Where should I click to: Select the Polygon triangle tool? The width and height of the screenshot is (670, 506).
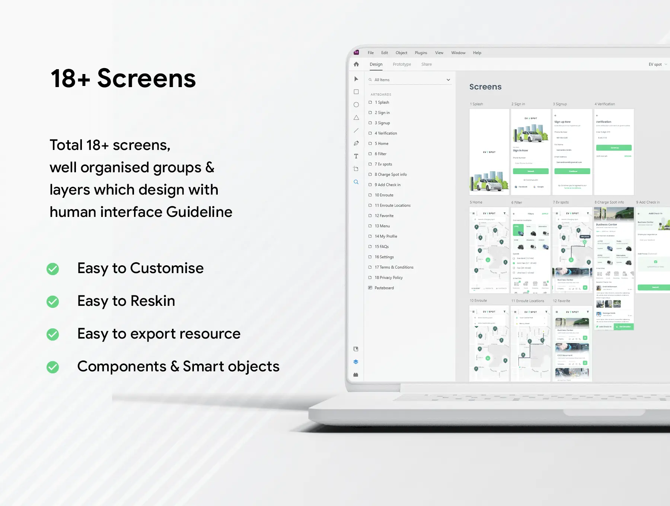click(356, 118)
